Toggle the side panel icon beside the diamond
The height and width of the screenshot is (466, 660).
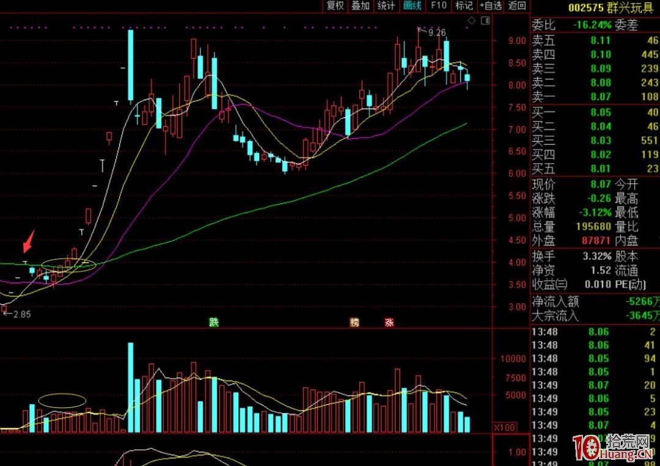pos(485,20)
